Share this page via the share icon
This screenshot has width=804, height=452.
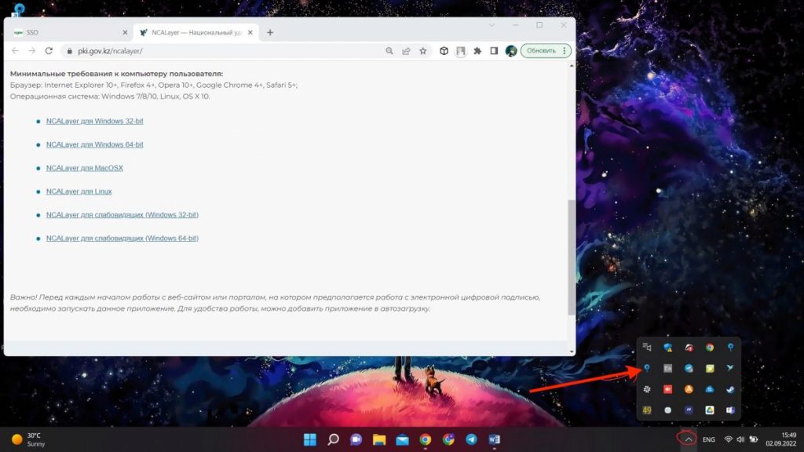(x=406, y=51)
